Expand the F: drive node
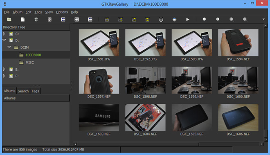Screen dimensions: 270x155 (4, 76)
